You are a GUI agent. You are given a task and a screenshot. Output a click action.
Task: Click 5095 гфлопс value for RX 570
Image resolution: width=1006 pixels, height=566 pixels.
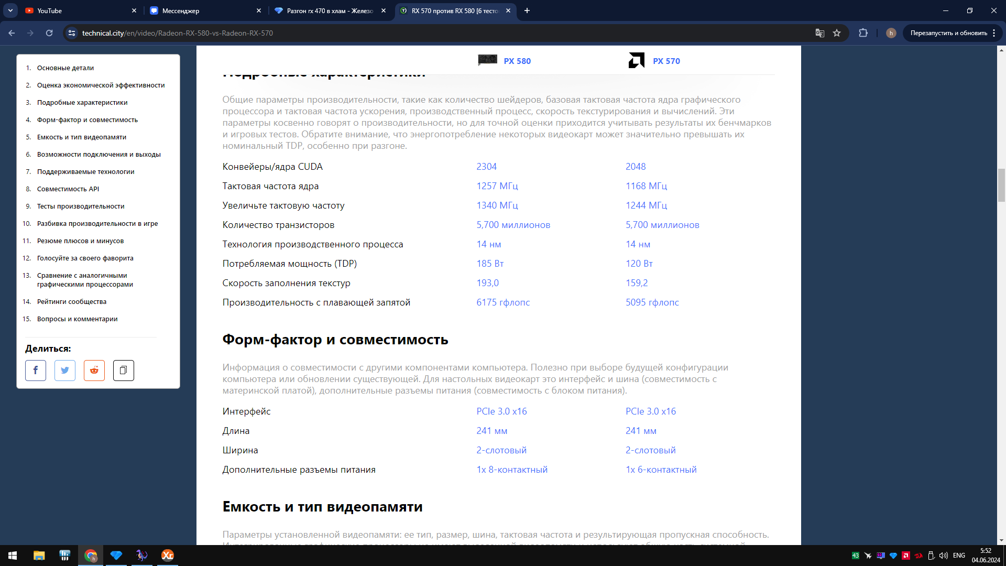point(652,302)
